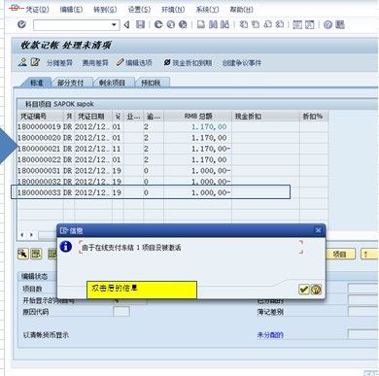Open the 凭证(D) menu
Image resolution: width=379 pixels, height=376 pixels.
(37, 10)
